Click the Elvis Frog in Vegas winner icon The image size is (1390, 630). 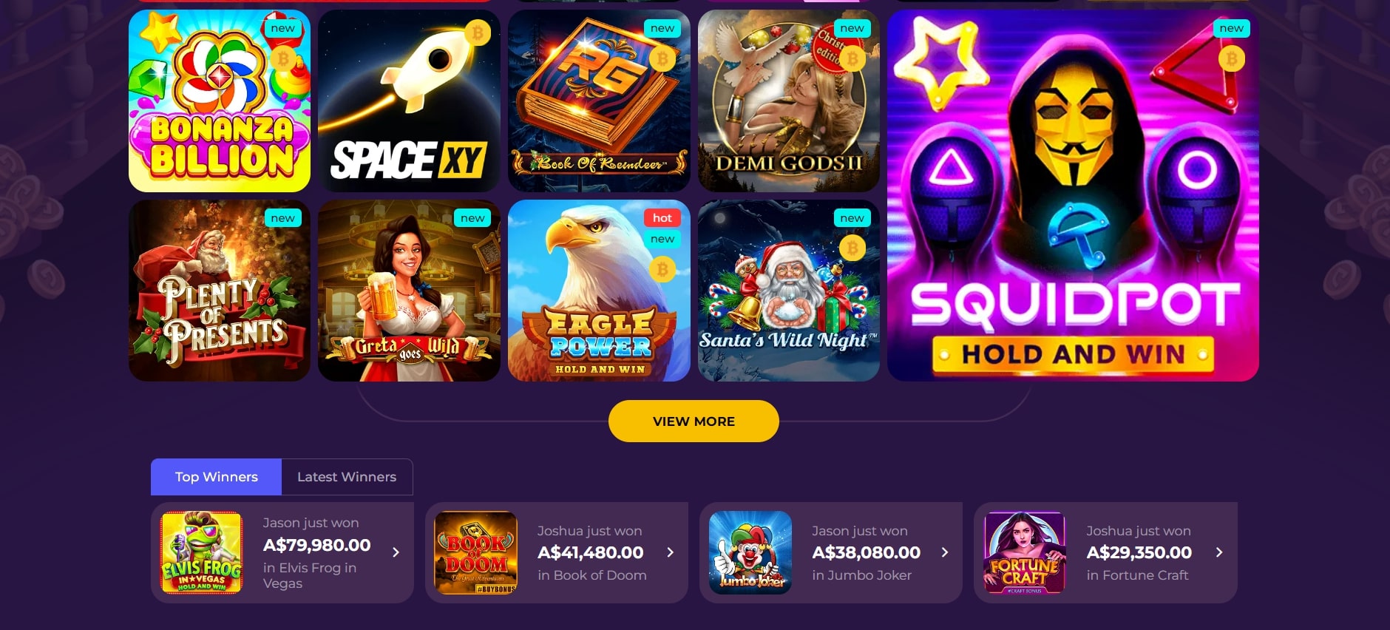click(x=202, y=552)
